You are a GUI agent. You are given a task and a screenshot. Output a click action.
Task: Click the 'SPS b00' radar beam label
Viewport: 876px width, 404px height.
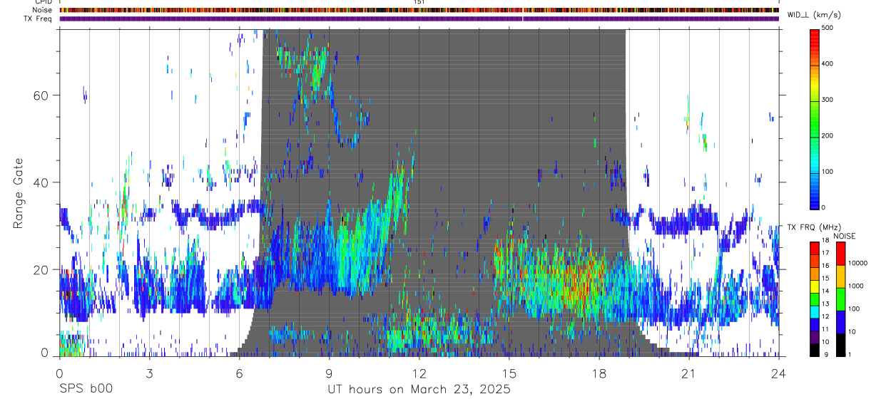tap(86, 390)
